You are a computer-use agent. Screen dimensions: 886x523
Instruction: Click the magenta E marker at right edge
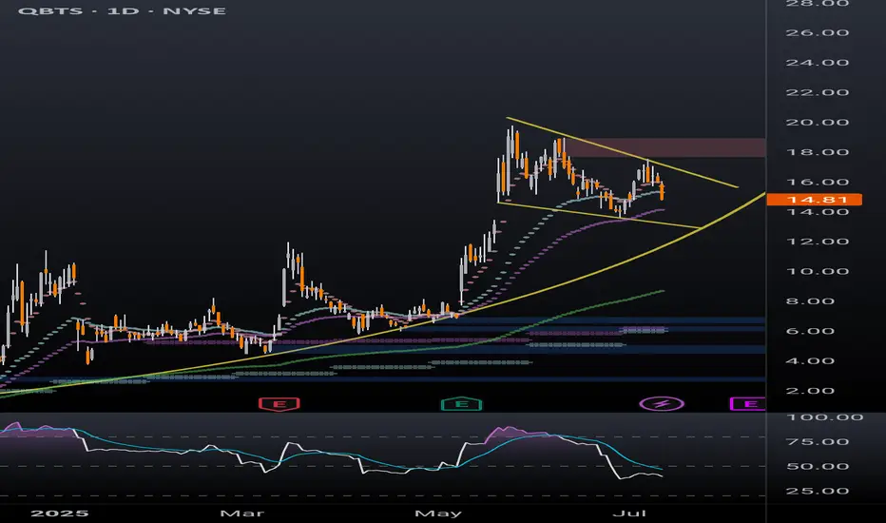click(x=749, y=404)
